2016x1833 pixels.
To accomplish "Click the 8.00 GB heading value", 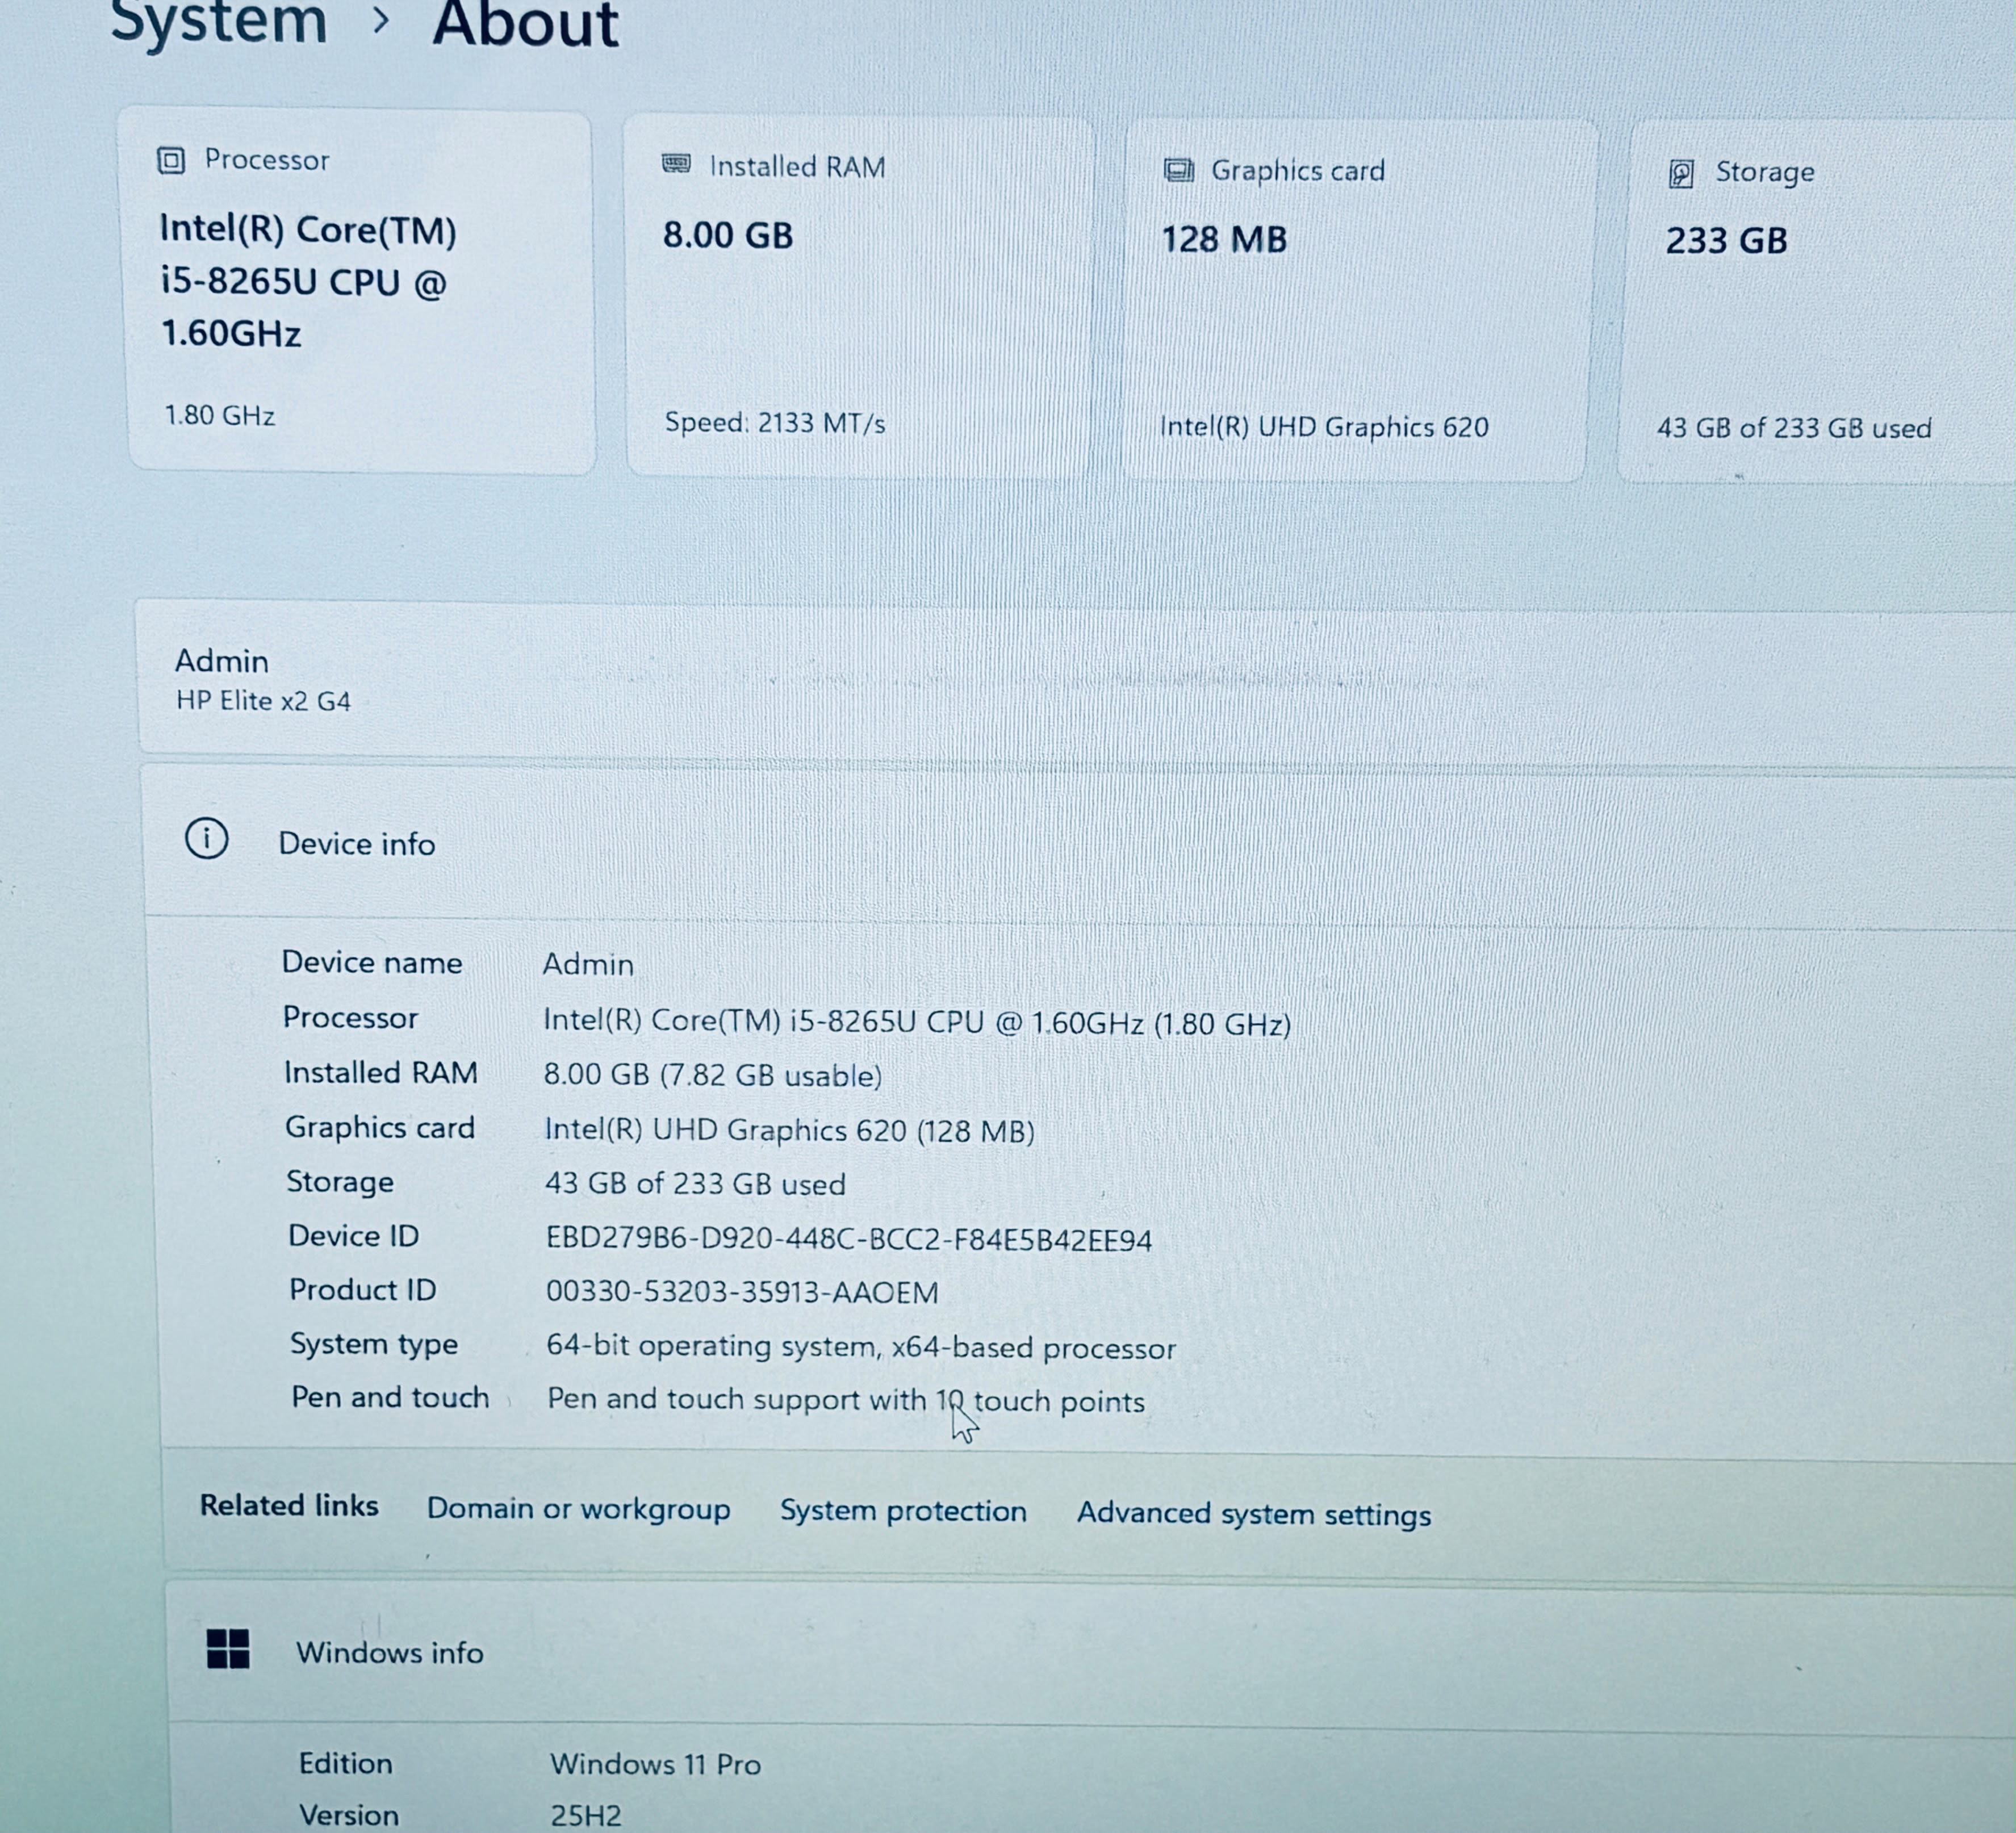I will pos(728,236).
